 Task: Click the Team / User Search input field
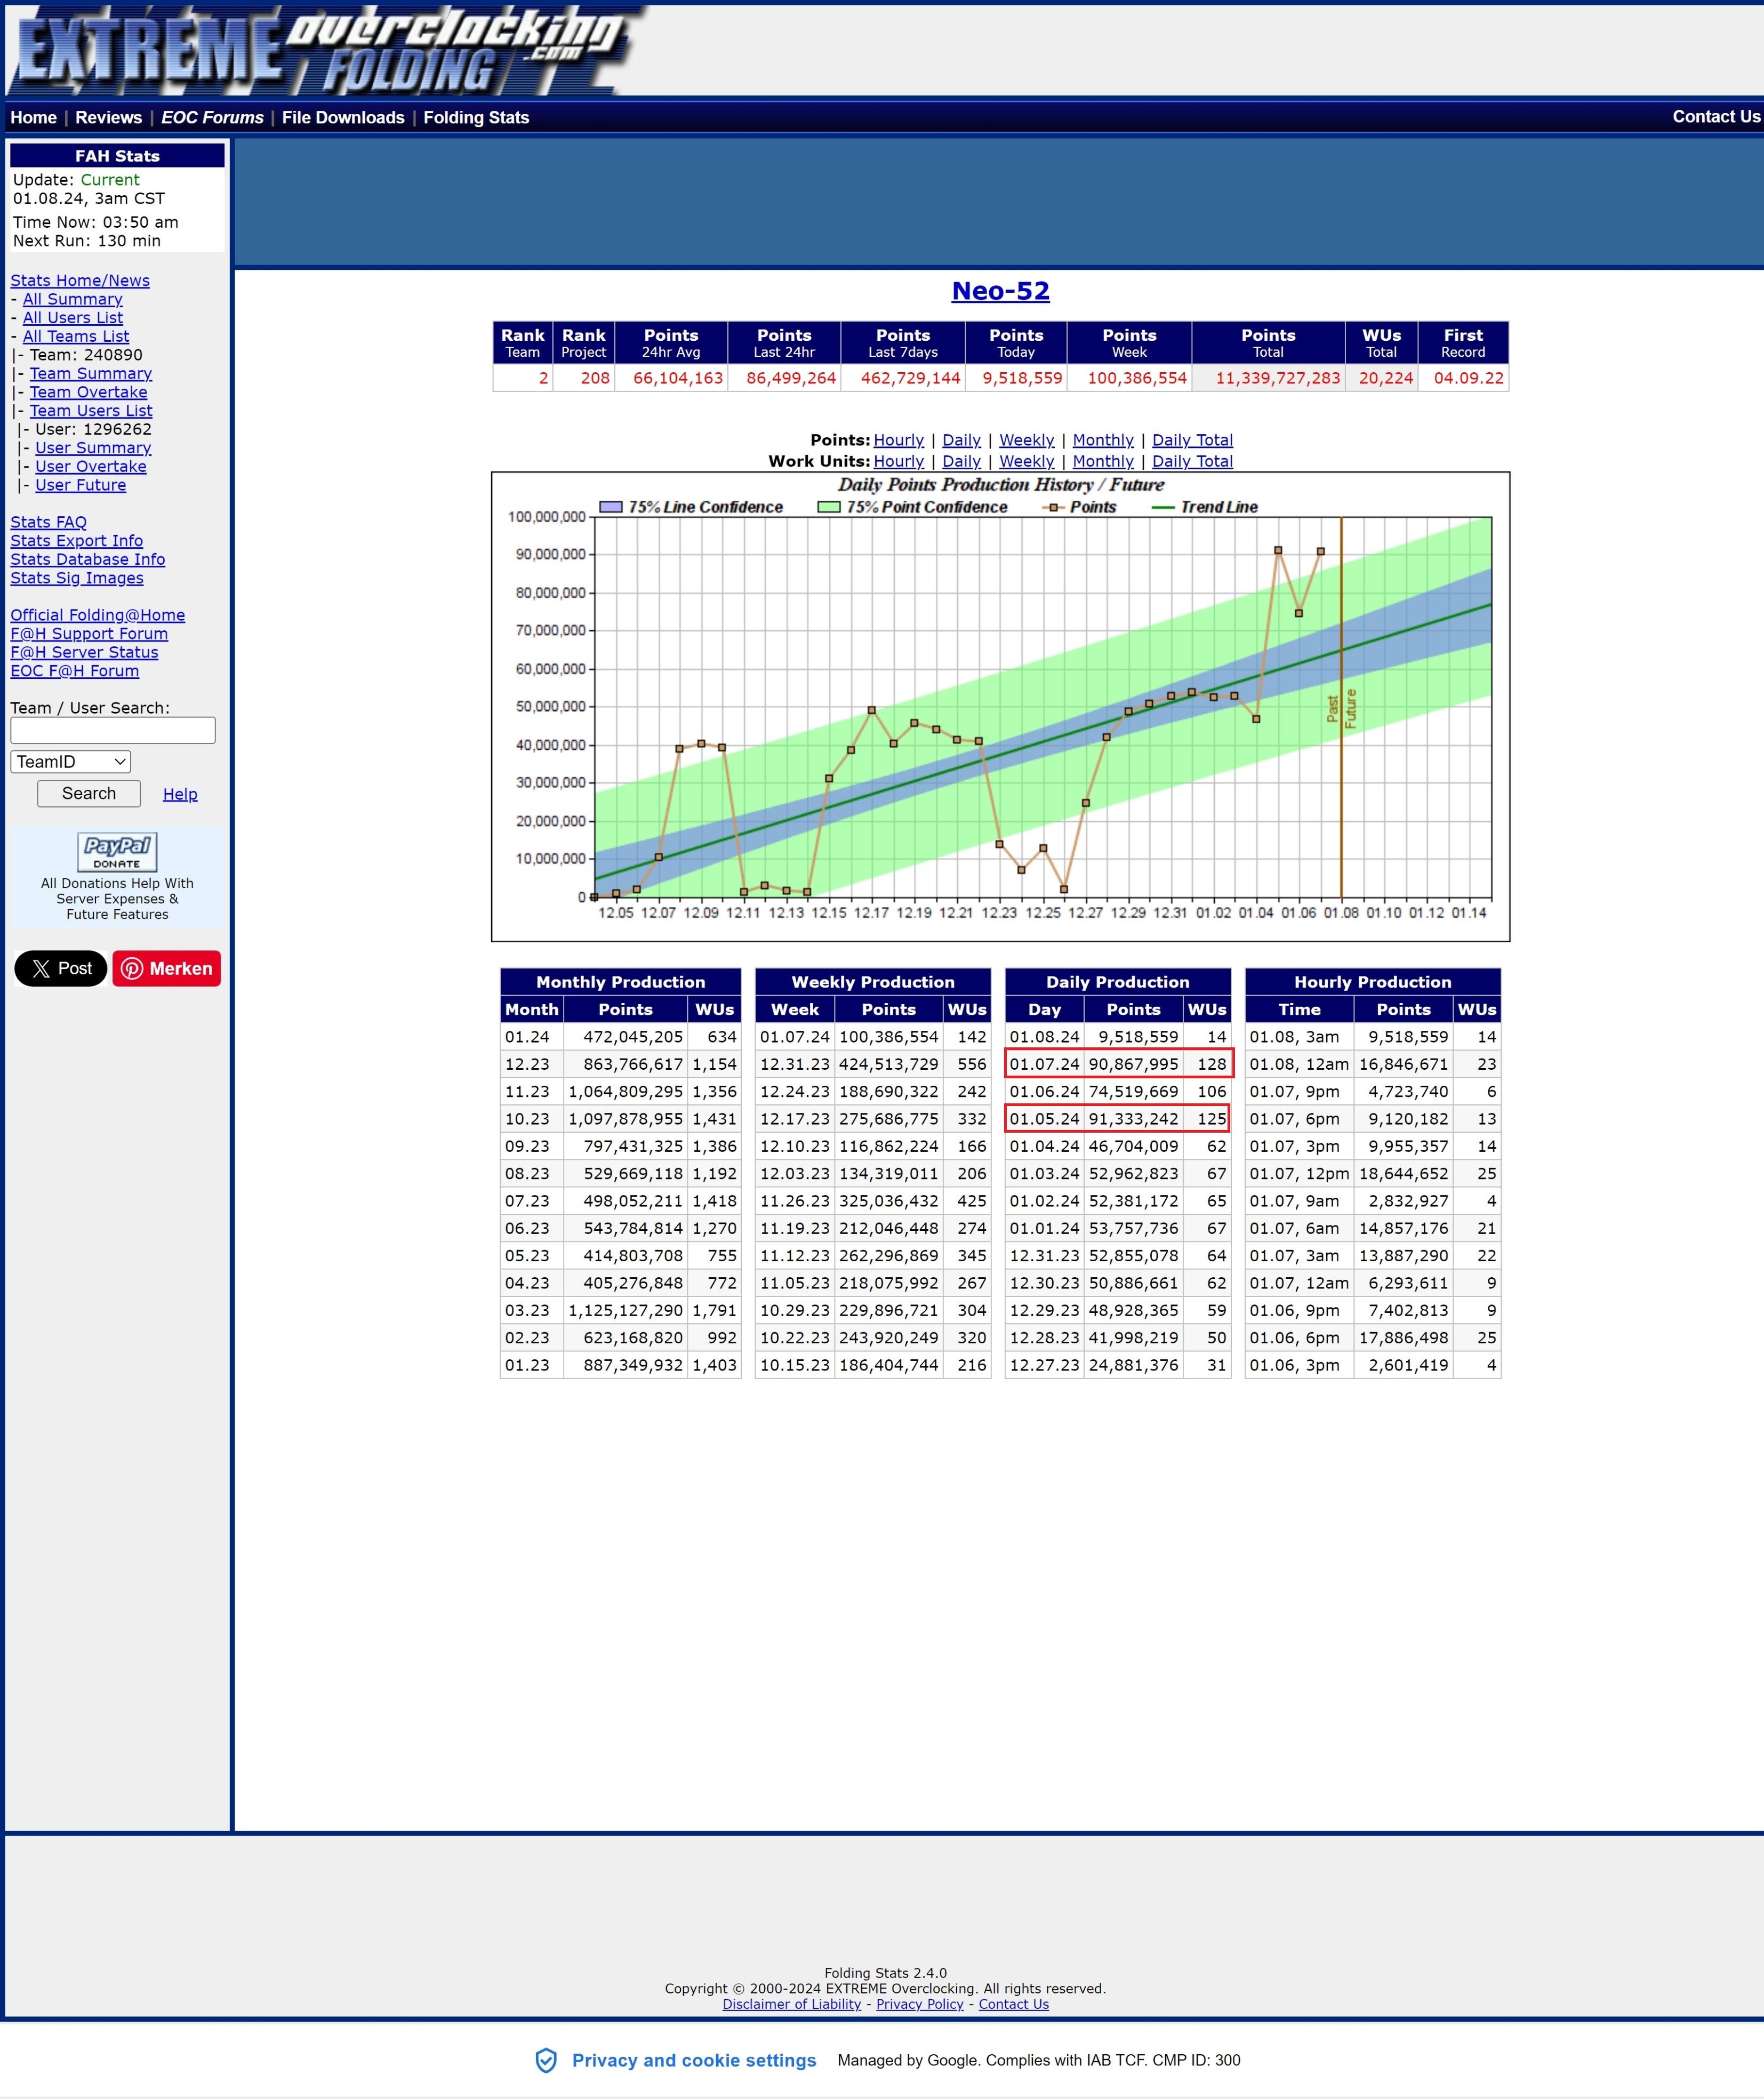click(113, 730)
